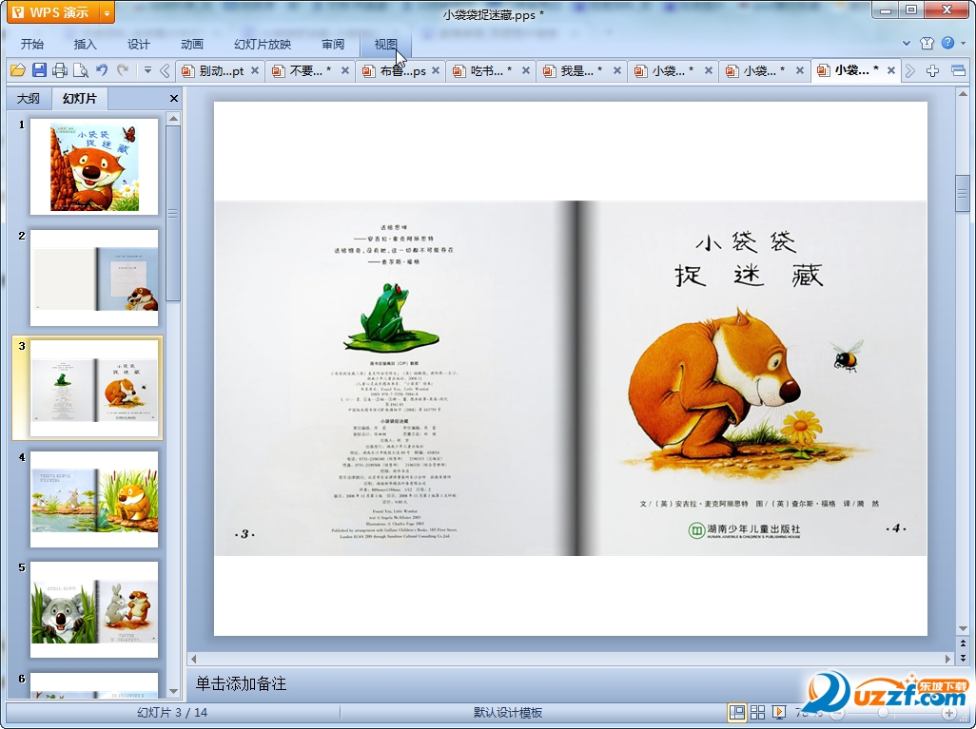Image resolution: width=976 pixels, height=729 pixels.
Task: Click the WPS 演示 application button
Action: coord(53,12)
